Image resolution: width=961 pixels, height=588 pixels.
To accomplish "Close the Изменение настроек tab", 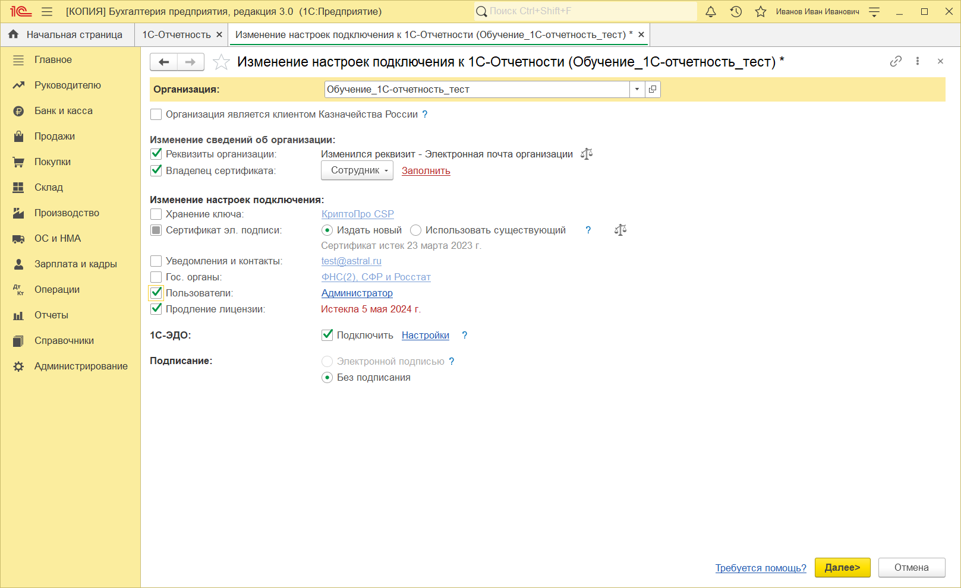I will tap(641, 34).
